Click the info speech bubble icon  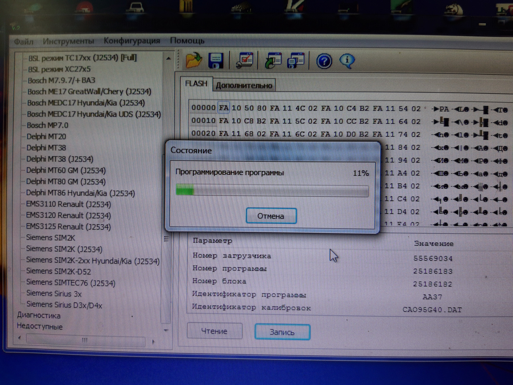347,61
